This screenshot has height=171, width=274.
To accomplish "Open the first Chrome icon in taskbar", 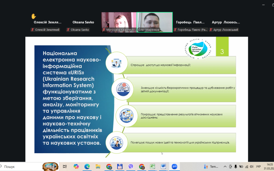I will [x=109, y=167].
